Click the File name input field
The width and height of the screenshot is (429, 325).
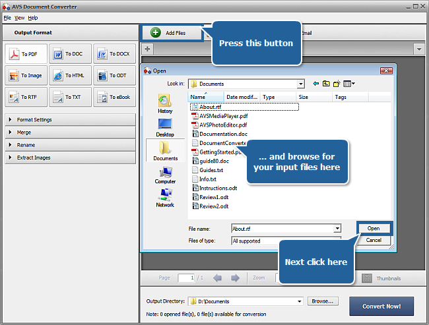pyautogui.click(x=282, y=229)
